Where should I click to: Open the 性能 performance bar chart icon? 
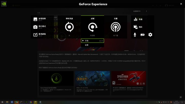click(x=136, y=19)
